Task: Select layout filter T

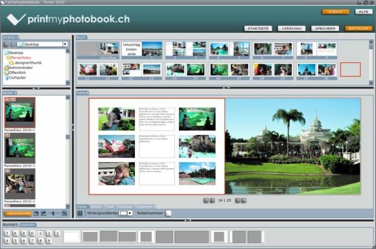Action: point(7,233)
